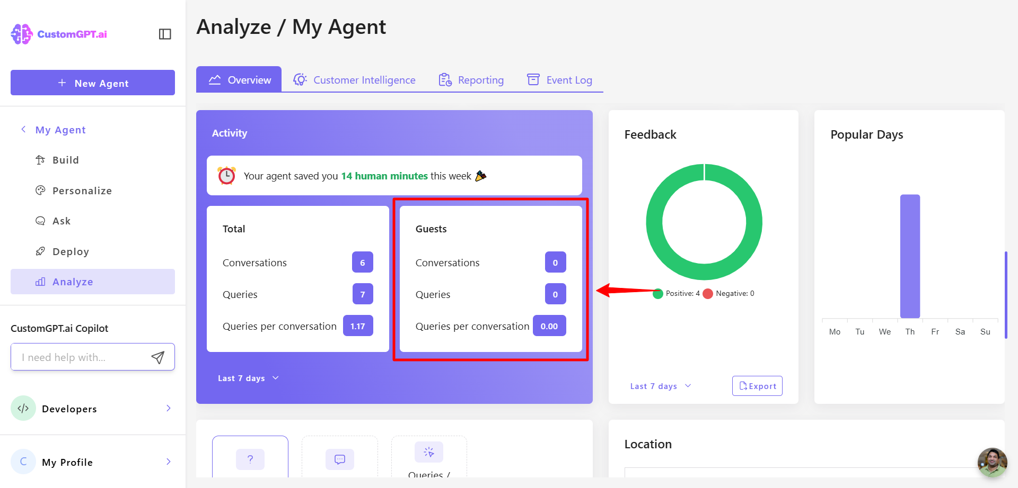Click the alarm clock icon
The image size is (1018, 488).
coord(227,175)
